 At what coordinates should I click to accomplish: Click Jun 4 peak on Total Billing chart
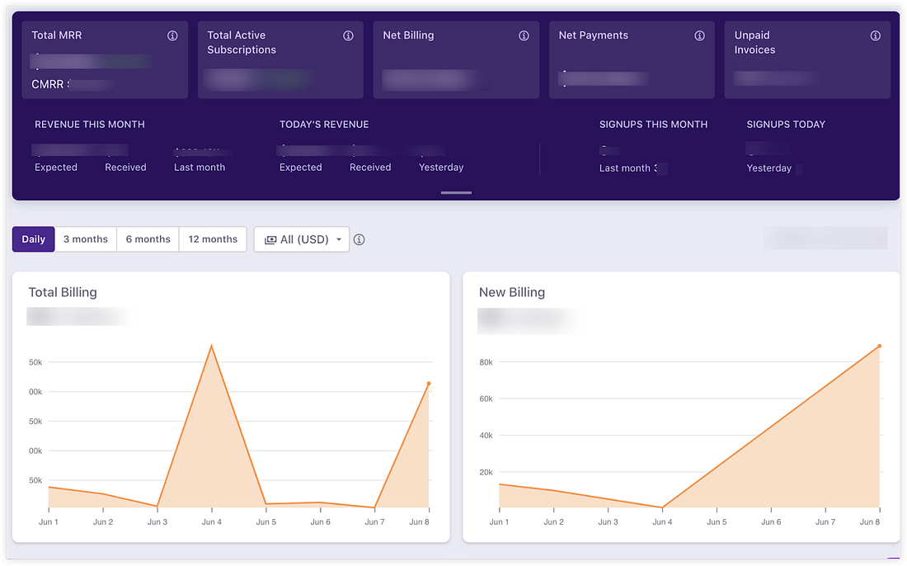(212, 345)
